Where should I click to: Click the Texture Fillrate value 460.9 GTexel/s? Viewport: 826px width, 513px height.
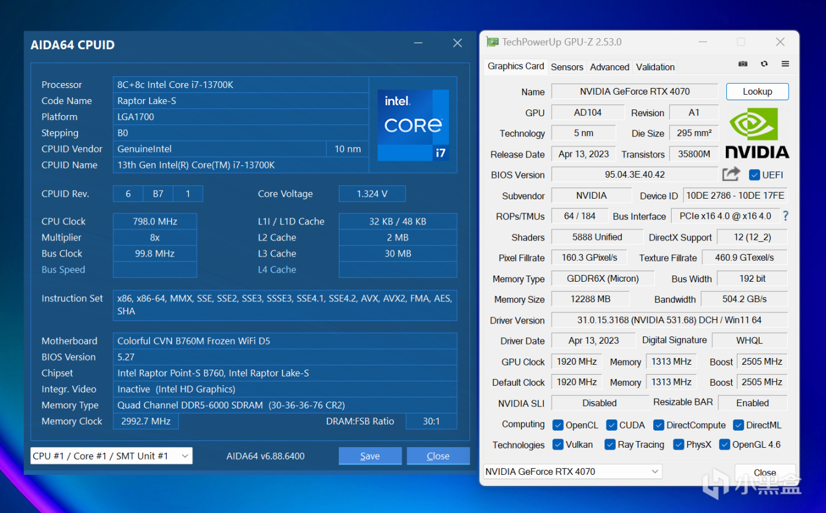click(745, 258)
